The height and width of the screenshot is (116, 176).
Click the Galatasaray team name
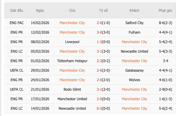134,70
